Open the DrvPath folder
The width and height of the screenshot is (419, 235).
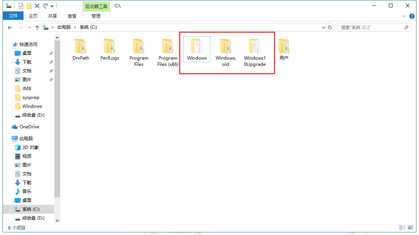click(x=81, y=50)
